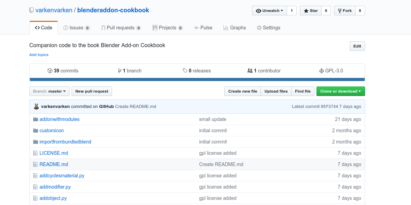
Task: Click the repository book icon beside varkenvarken
Action: pos(32,10)
